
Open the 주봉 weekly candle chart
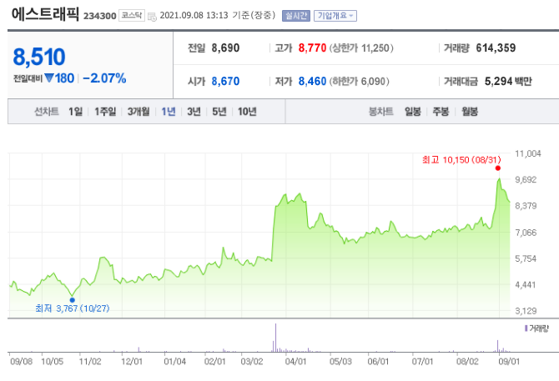[x=441, y=112]
